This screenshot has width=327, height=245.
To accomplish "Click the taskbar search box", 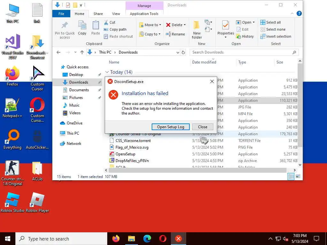I will (x=61, y=239).
